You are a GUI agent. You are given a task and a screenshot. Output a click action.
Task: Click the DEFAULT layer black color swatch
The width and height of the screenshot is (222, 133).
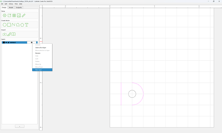point(4,42)
